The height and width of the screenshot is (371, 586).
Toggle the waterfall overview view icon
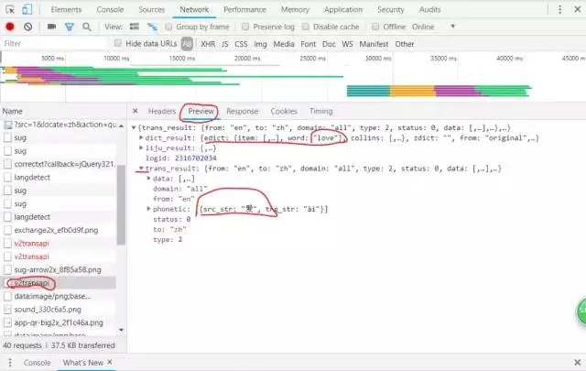(x=152, y=27)
